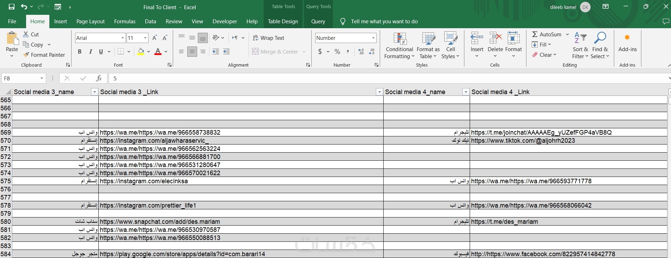This screenshot has height=258, width=671.
Task: Toggle Center horizontal alignment
Action: pos(192,51)
